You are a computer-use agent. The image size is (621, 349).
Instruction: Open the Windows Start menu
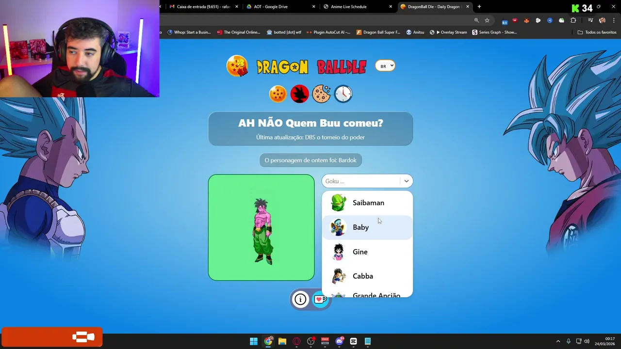pos(254,341)
